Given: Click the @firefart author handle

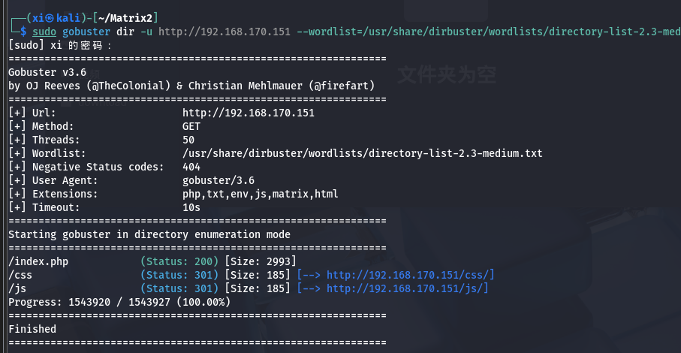Looking at the screenshot, I should tap(342, 86).
